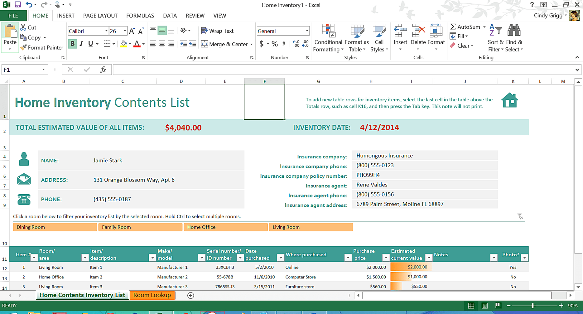Adjust the zoom slider
Image resolution: width=583 pixels, height=314 pixels.
533,305
